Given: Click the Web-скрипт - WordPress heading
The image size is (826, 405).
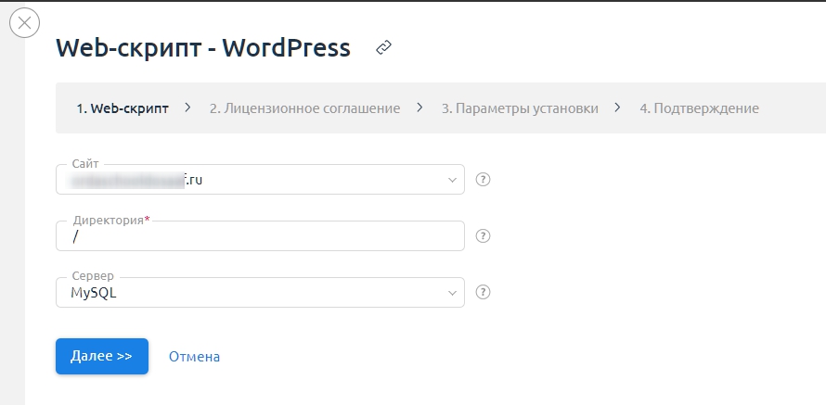Looking at the screenshot, I should pyautogui.click(x=203, y=48).
